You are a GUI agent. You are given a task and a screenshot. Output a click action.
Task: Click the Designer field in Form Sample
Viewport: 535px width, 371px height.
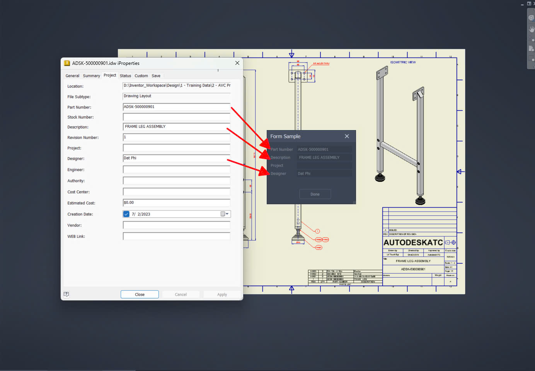324,174
